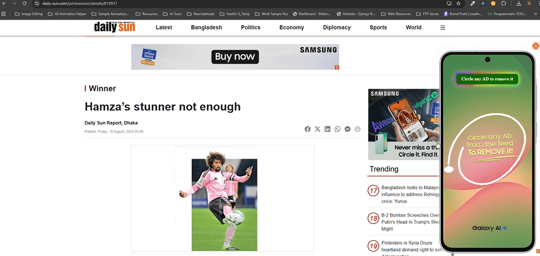
Task: Click the Daily Sun logo
Action: [x=115, y=27]
